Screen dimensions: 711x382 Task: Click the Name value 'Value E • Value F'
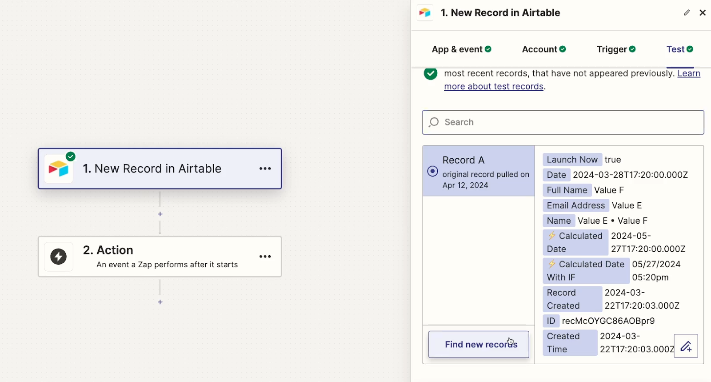[612, 221]
